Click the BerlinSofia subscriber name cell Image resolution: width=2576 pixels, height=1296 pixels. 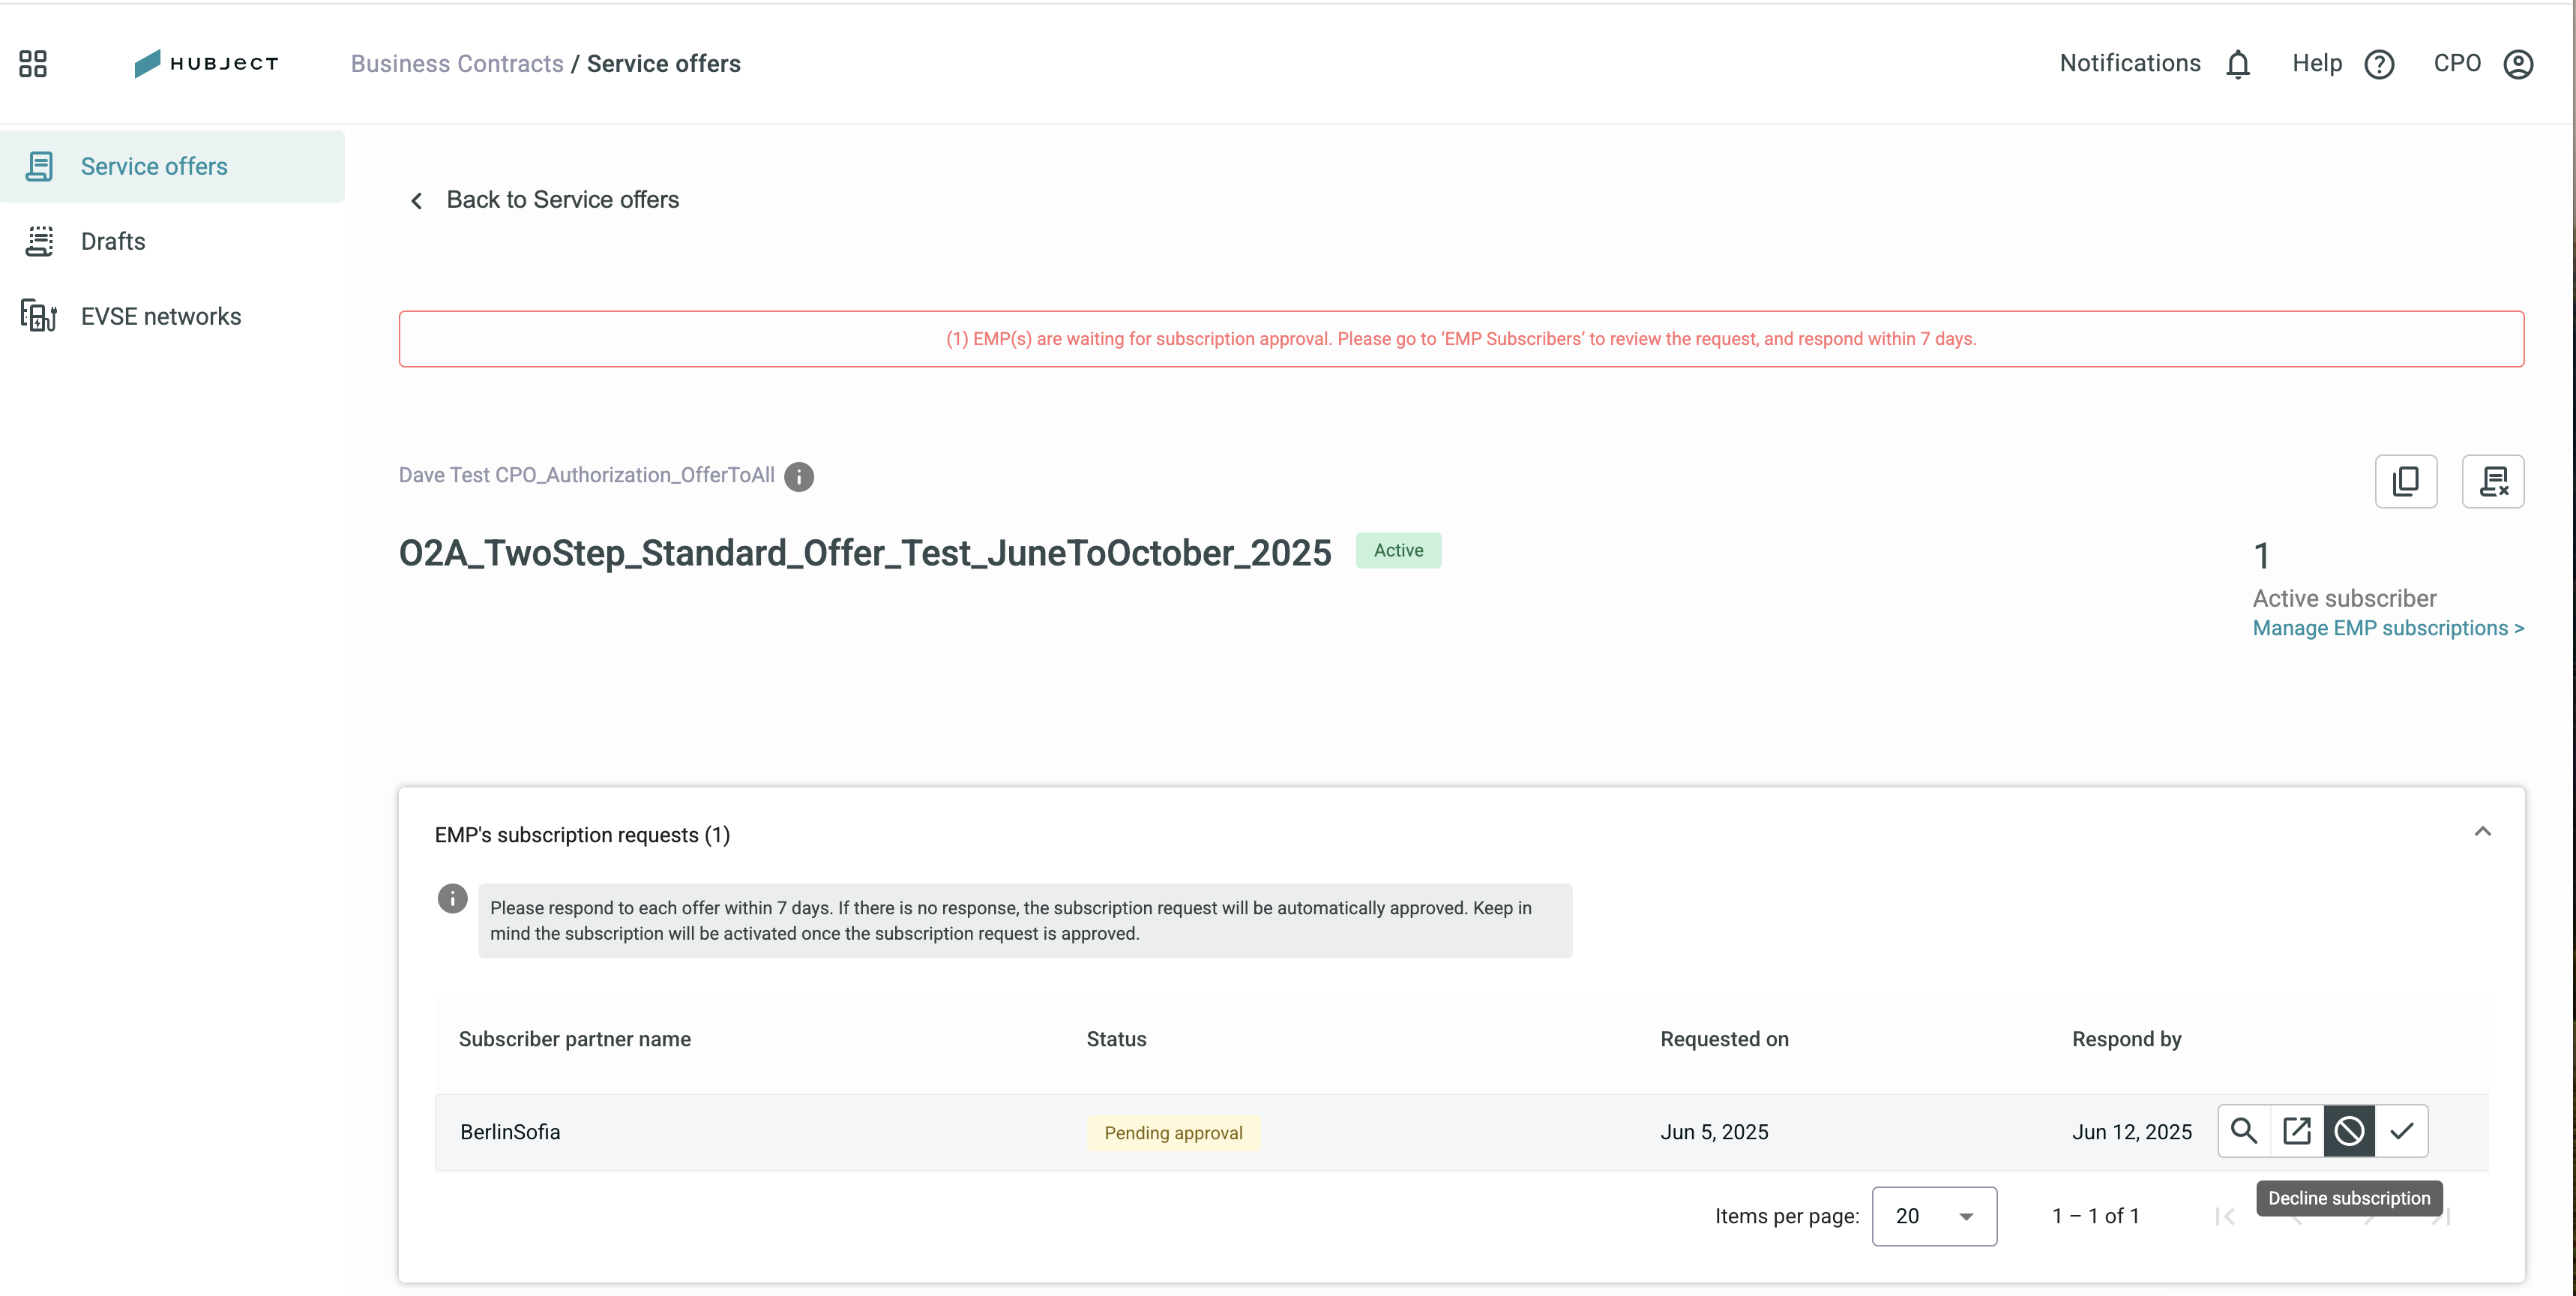pyautogui.click(x=510, y=1132)
